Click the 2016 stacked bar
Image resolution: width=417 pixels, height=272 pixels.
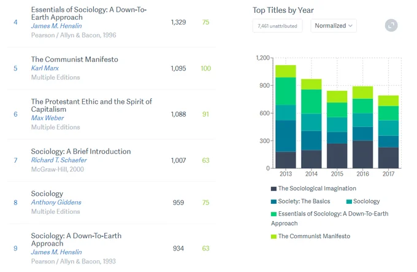click(x=362, y=127)
